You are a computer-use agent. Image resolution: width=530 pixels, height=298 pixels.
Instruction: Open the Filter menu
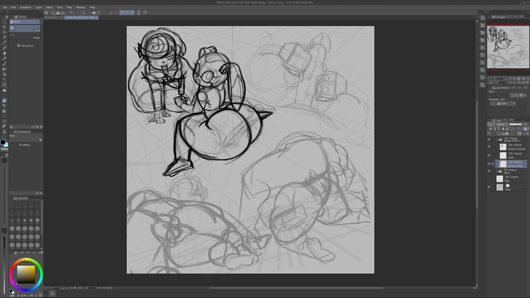[x=69, y=8]
